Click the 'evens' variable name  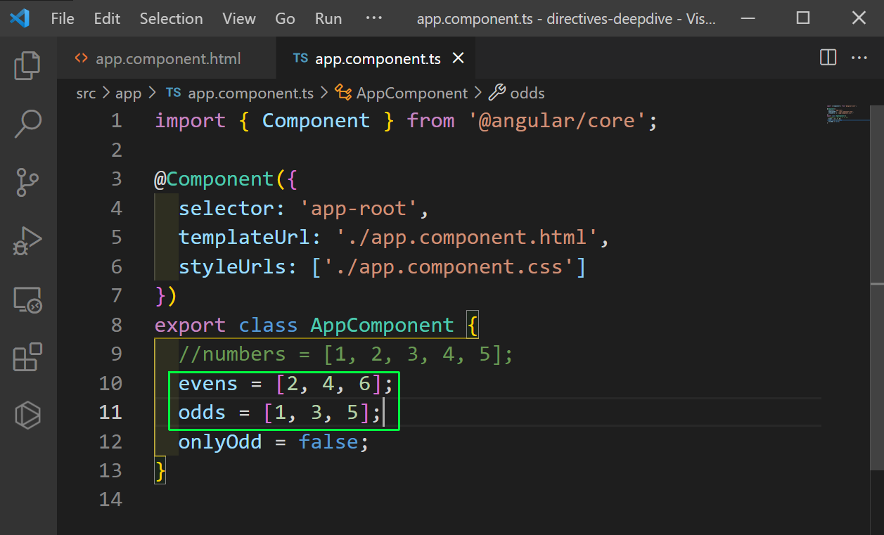pos(208,384)
